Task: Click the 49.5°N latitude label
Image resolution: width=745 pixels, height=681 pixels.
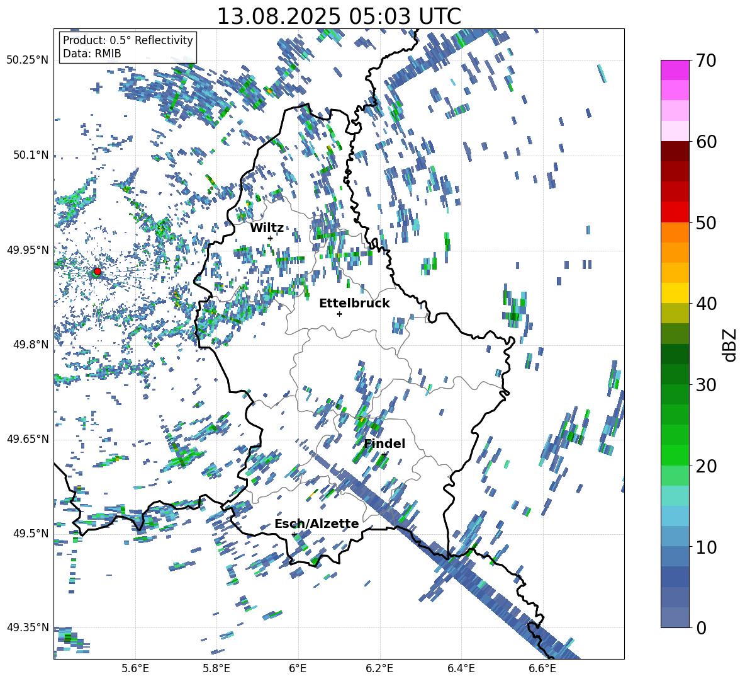Action: pyautogui.click(x=31, y=534)
